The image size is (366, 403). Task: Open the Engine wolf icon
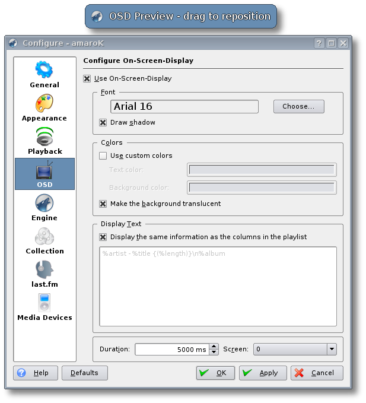(44, 204)
